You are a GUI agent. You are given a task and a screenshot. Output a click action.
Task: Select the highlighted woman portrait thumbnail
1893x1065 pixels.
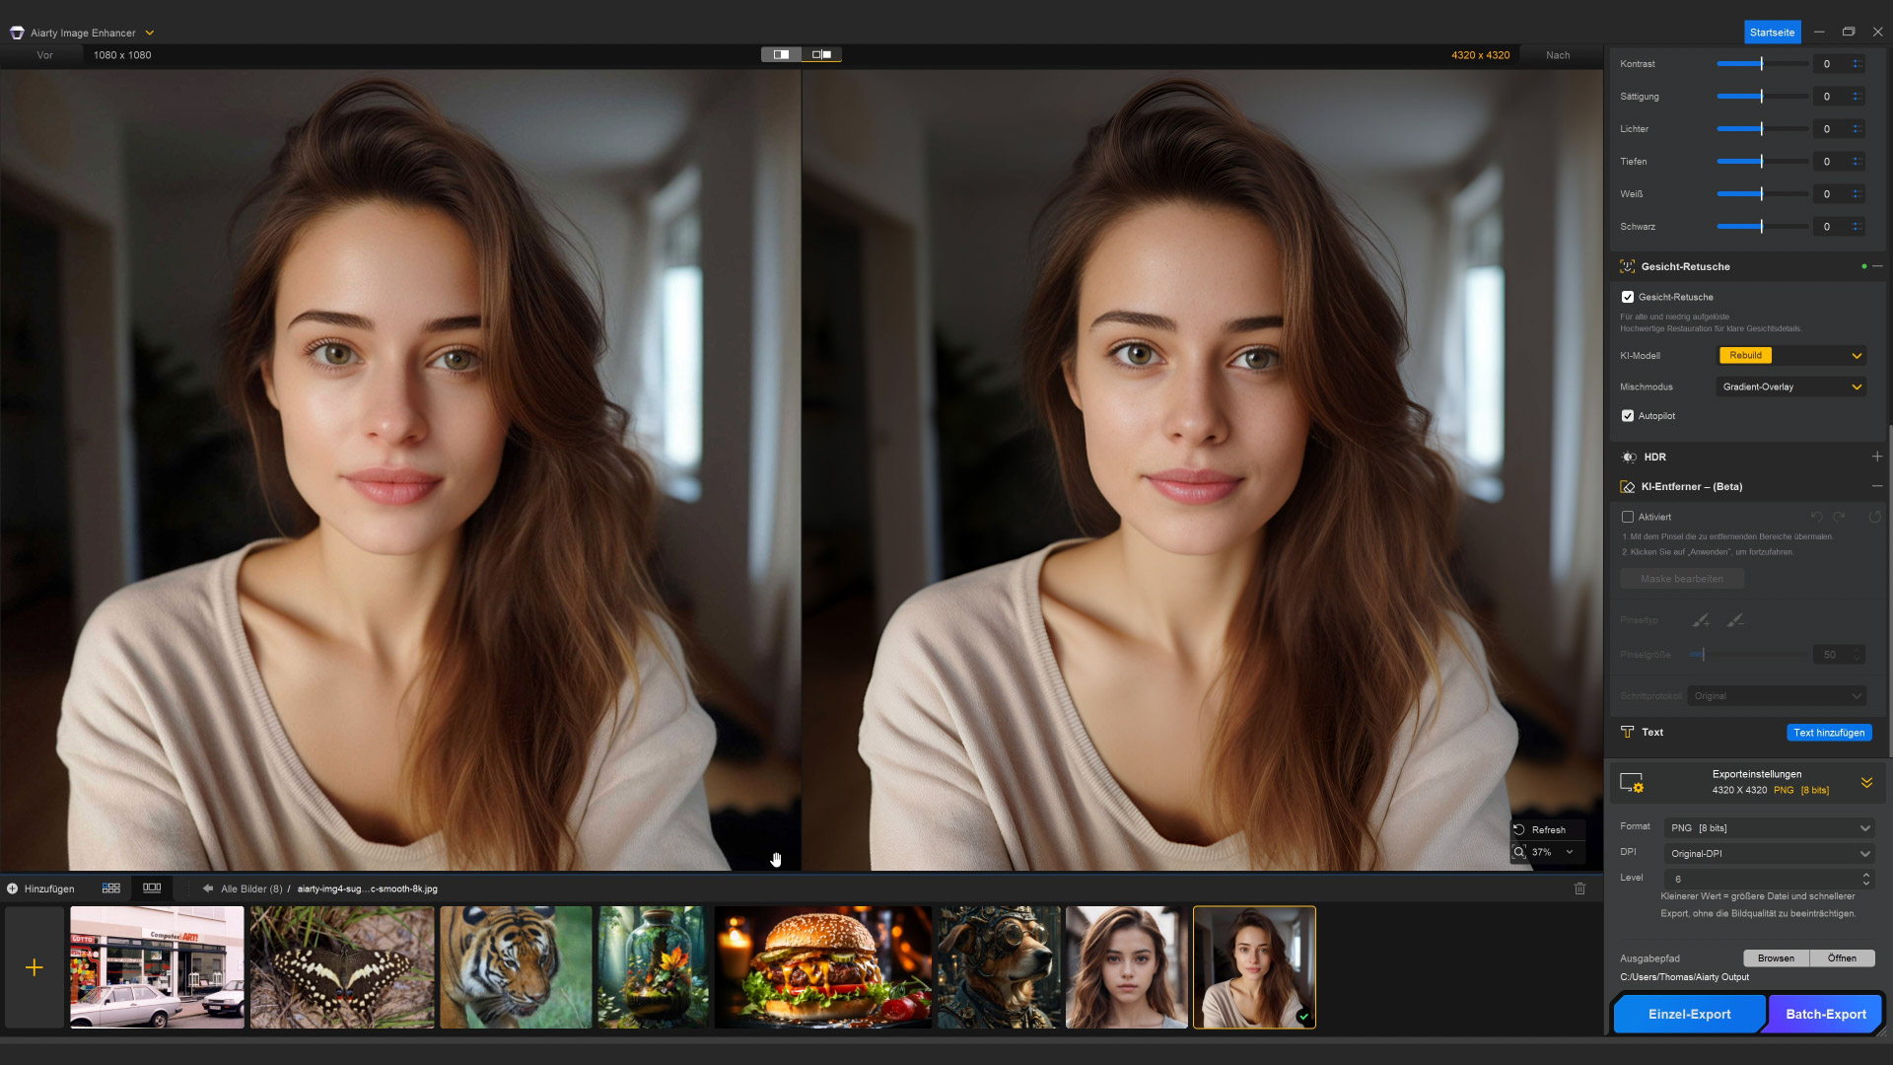(1254, 967)
